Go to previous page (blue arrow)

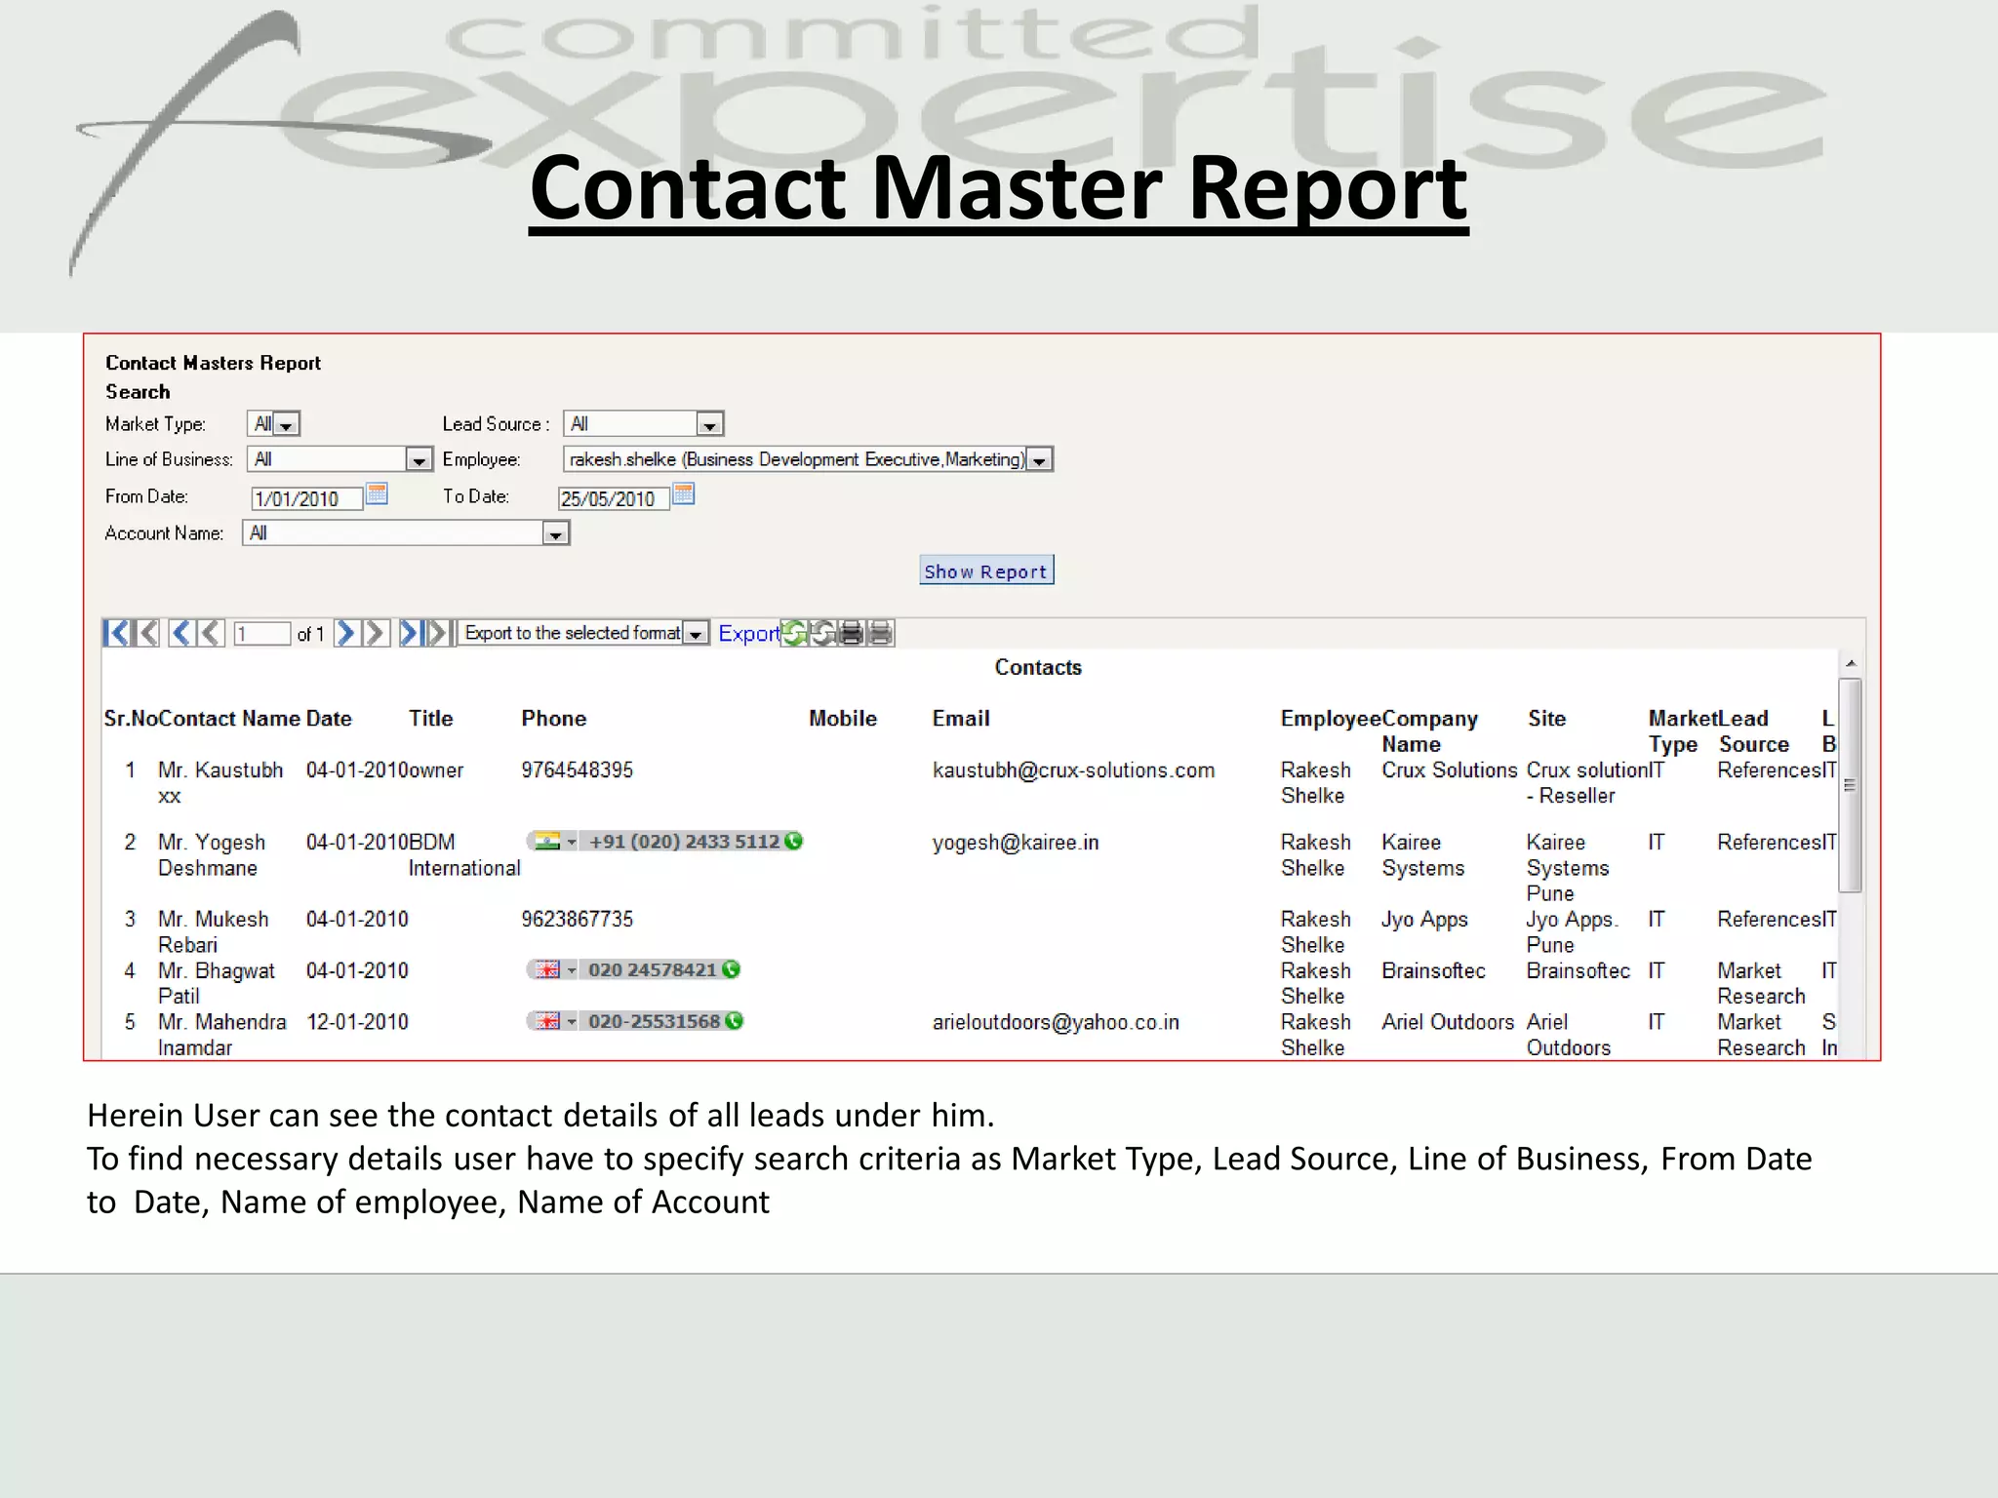click(x=181, y=633)
